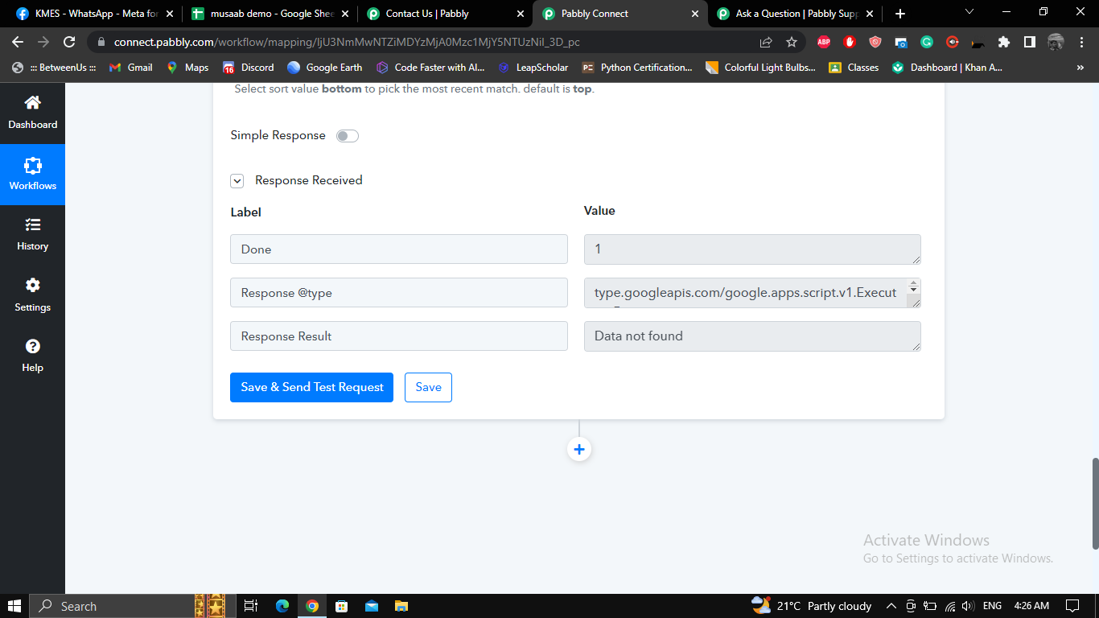Click the value field containing 1
Image resolution: width=1099 pixels, height=618 pixels.
tap(752, 249)
